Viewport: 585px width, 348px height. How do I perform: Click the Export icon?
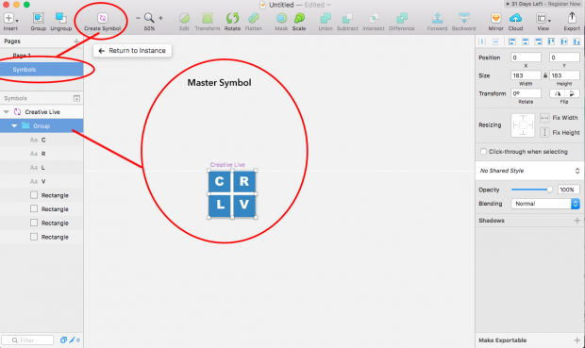click(x=572, y=18)
